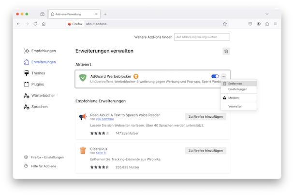The image size is (294, 196).
Task: Open a new tab with plus
Action: pos(105,14)
